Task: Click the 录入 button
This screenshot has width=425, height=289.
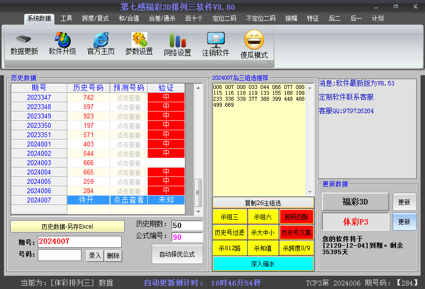Action: click(95, 256)
